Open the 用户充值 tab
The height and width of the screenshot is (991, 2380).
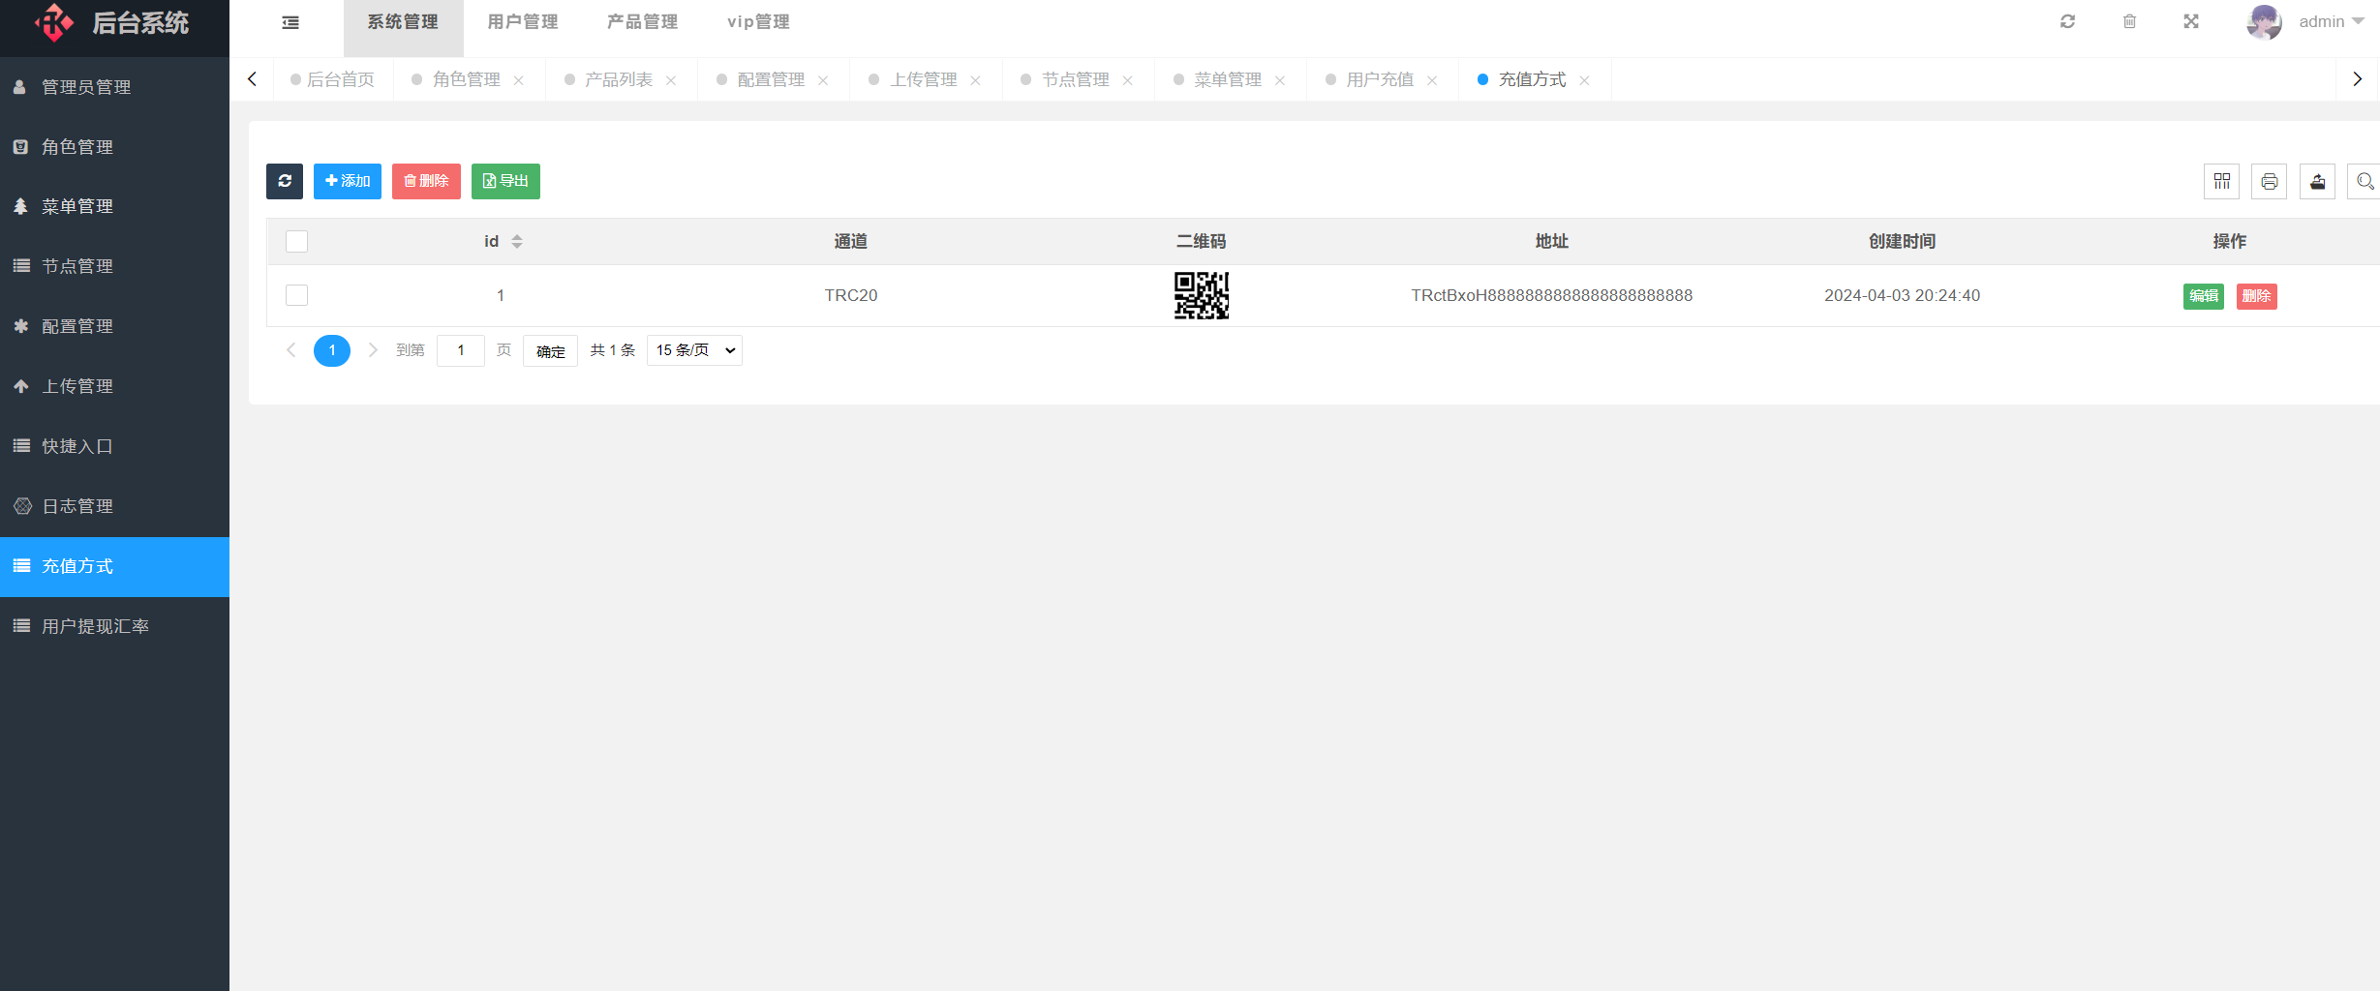point(1379,79)
